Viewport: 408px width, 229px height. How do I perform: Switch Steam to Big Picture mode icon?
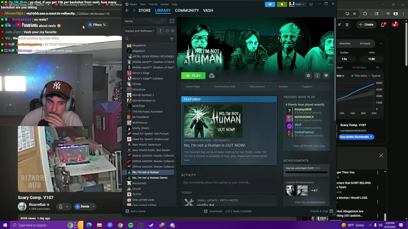coord(311,4)
